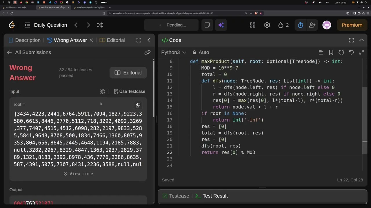Go to the next question arrow

coord(88,25)
